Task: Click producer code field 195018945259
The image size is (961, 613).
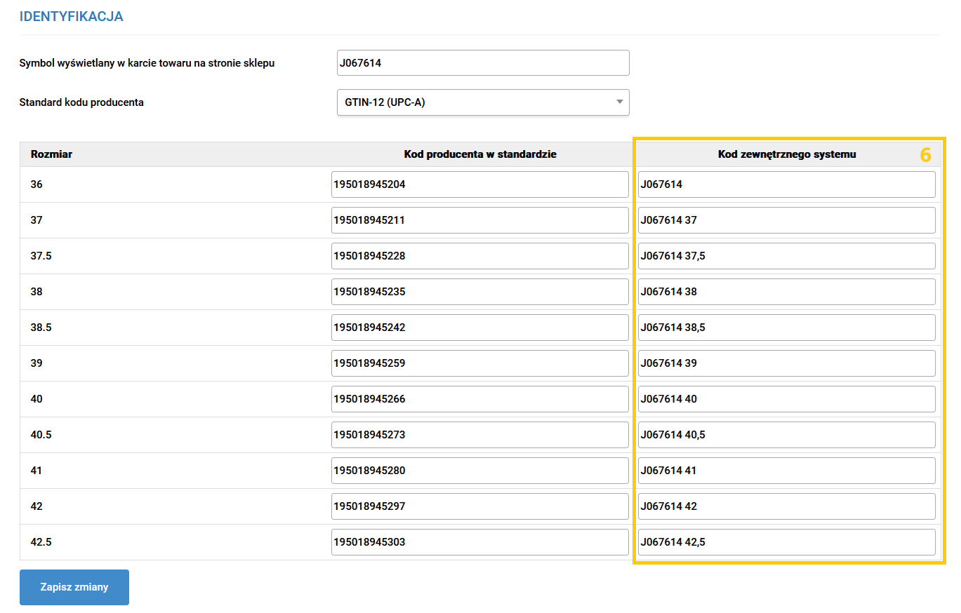Action: pos(479,363)
